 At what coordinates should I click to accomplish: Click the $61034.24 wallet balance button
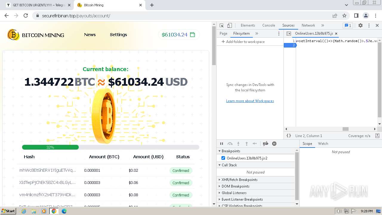tap(178, 35)
